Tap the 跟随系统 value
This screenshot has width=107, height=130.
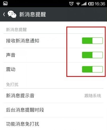click(93, 96)
